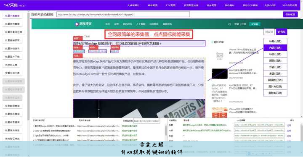This screenshot has height=157, width=303.
Task: Select the 标签(已选) field button
Action: [275, 54]
